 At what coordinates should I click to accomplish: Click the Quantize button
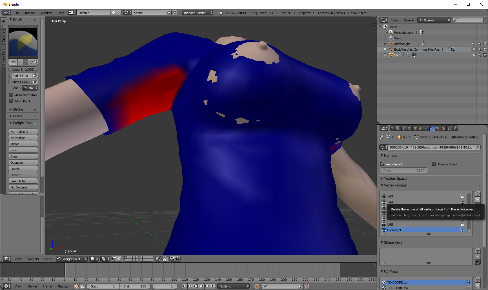coord(23,162)
